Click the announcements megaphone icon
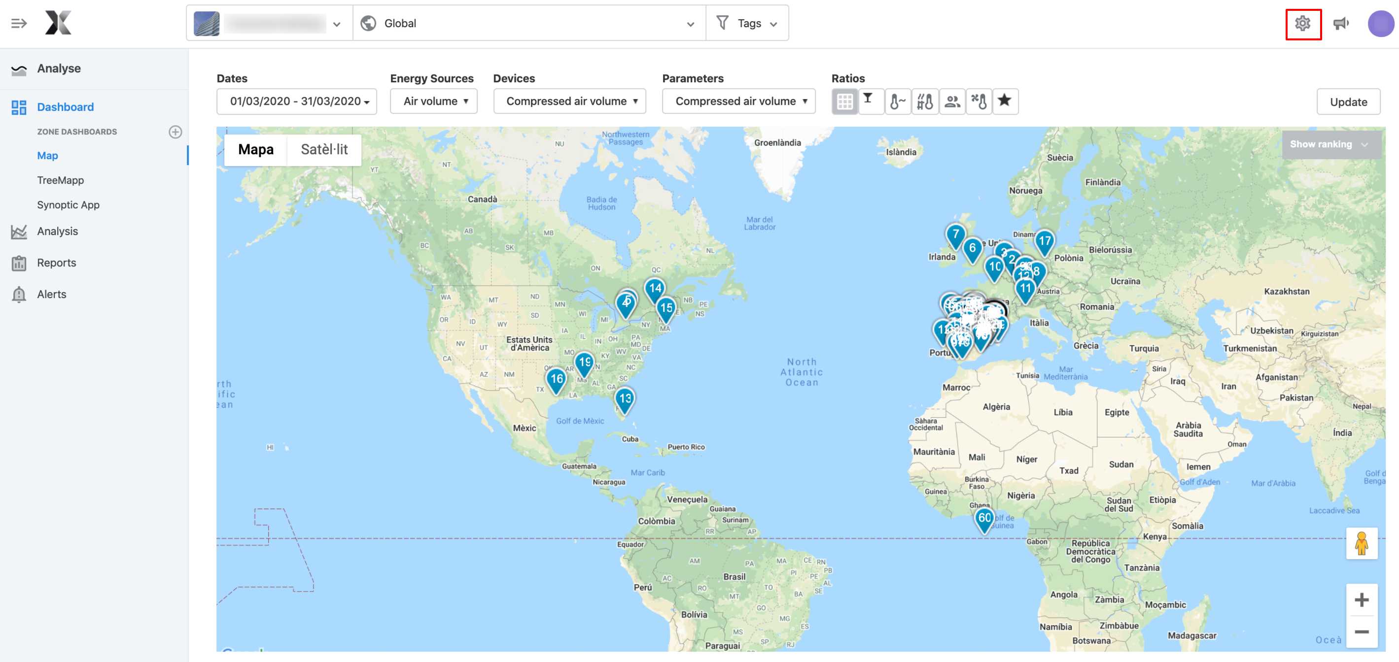 (1341, 24)
